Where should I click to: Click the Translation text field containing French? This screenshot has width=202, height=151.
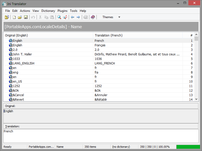(x=101, y=136)
